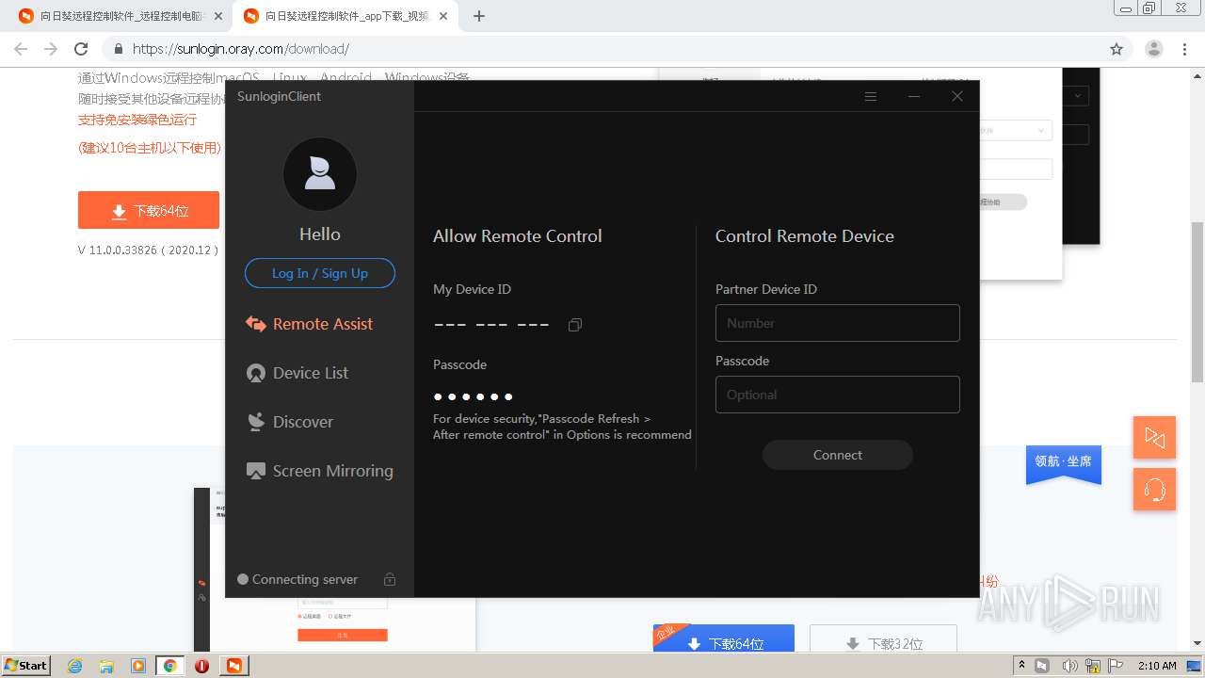Click the Sunlogin taskbar icon

click(x=233, y=666)
